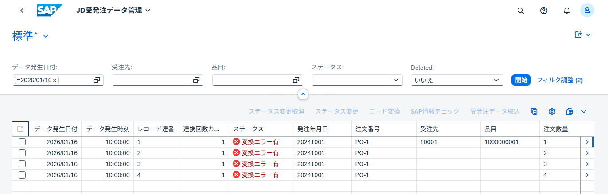
Task: Remove the =2026/01/16 filter token
Action: pos(55,80)
